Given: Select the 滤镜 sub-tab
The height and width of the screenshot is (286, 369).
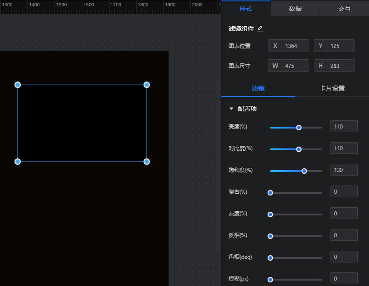Looking at the screenshot, I should [x=258, y=88].
